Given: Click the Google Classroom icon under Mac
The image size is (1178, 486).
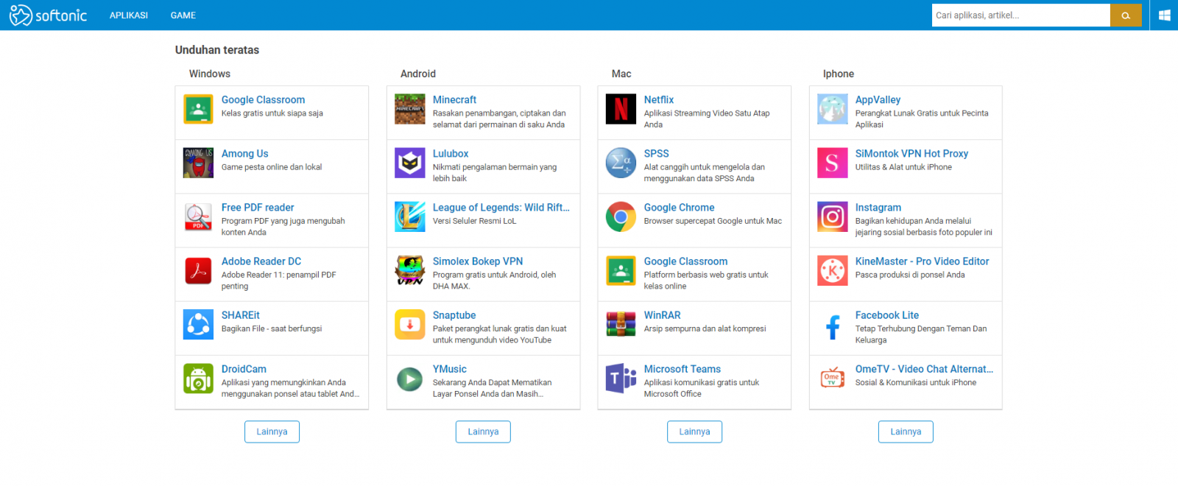Looking at the screenshot, I should pos(621,270).
